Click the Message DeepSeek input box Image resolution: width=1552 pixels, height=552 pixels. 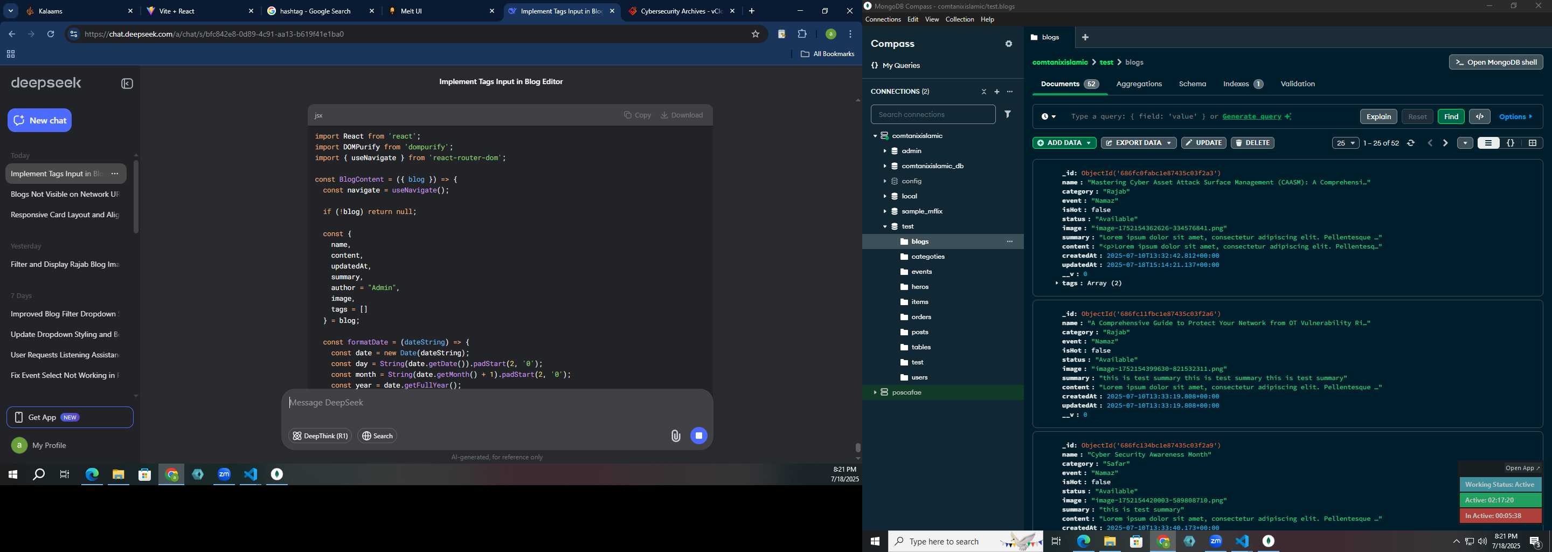tap(496, 403)
